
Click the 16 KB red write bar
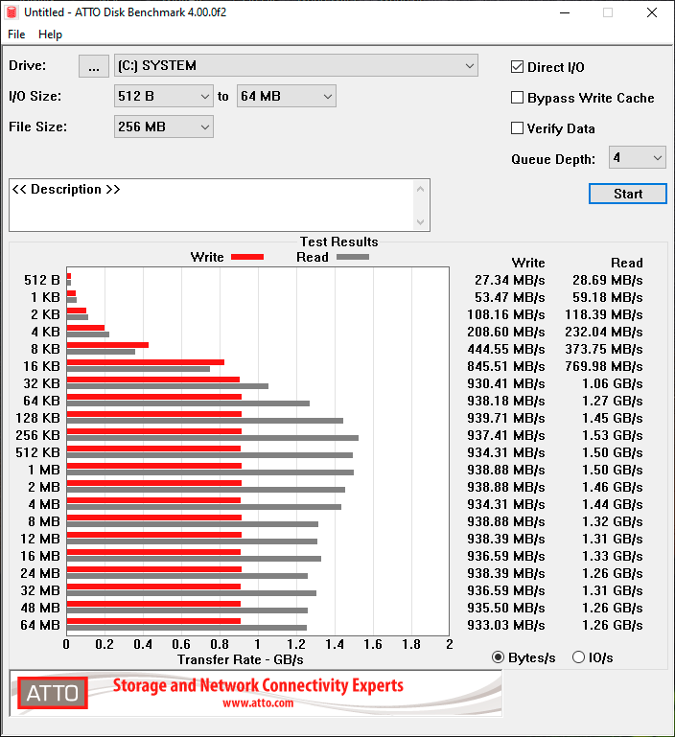pos(146,362)
